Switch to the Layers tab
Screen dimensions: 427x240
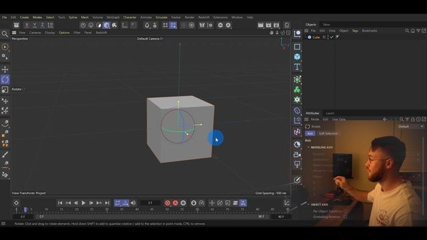[330, 113]
